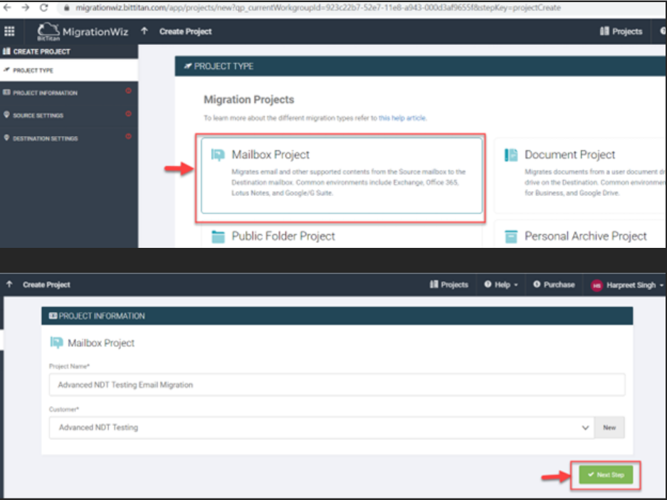Click the Personal Archive Project box icon
The image size is (667, 500).
pyautogui.click(x=511, y=236)
